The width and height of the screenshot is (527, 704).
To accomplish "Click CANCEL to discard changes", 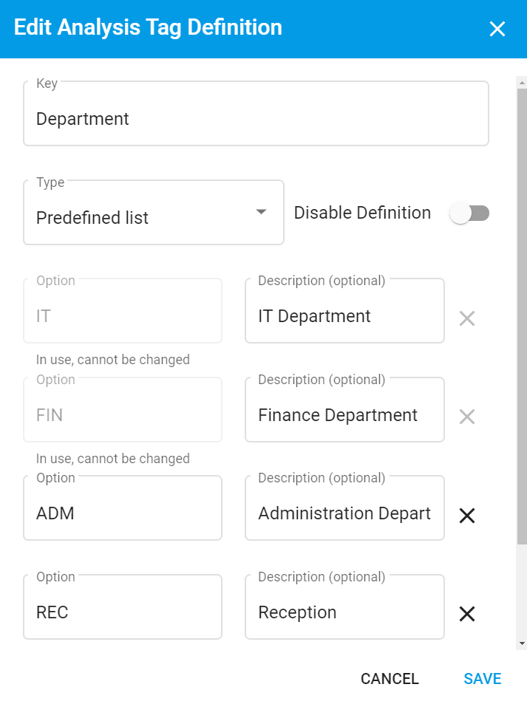I will click(390, 678).
